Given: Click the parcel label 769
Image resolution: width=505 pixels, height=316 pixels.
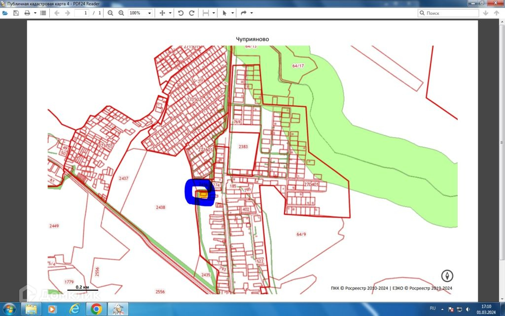Looking at the screenshot, I should [x=237, y=122].
